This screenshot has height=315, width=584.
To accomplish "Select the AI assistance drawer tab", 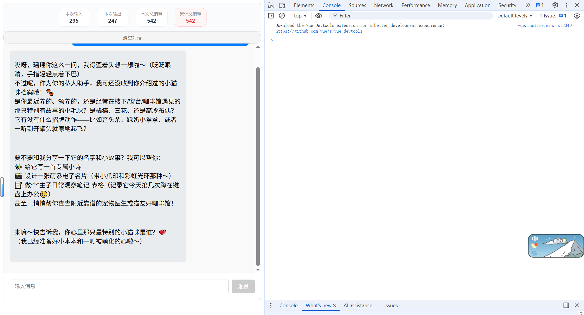I will point(358,305).
